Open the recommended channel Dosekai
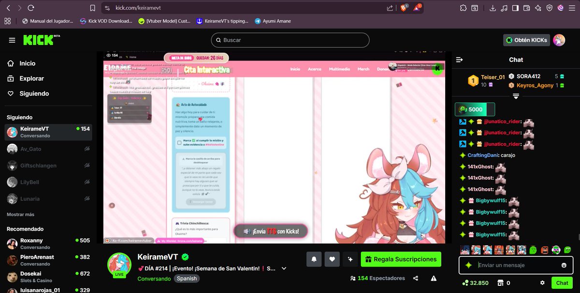This screenshot has height=293, width=580. click(48, 277)
